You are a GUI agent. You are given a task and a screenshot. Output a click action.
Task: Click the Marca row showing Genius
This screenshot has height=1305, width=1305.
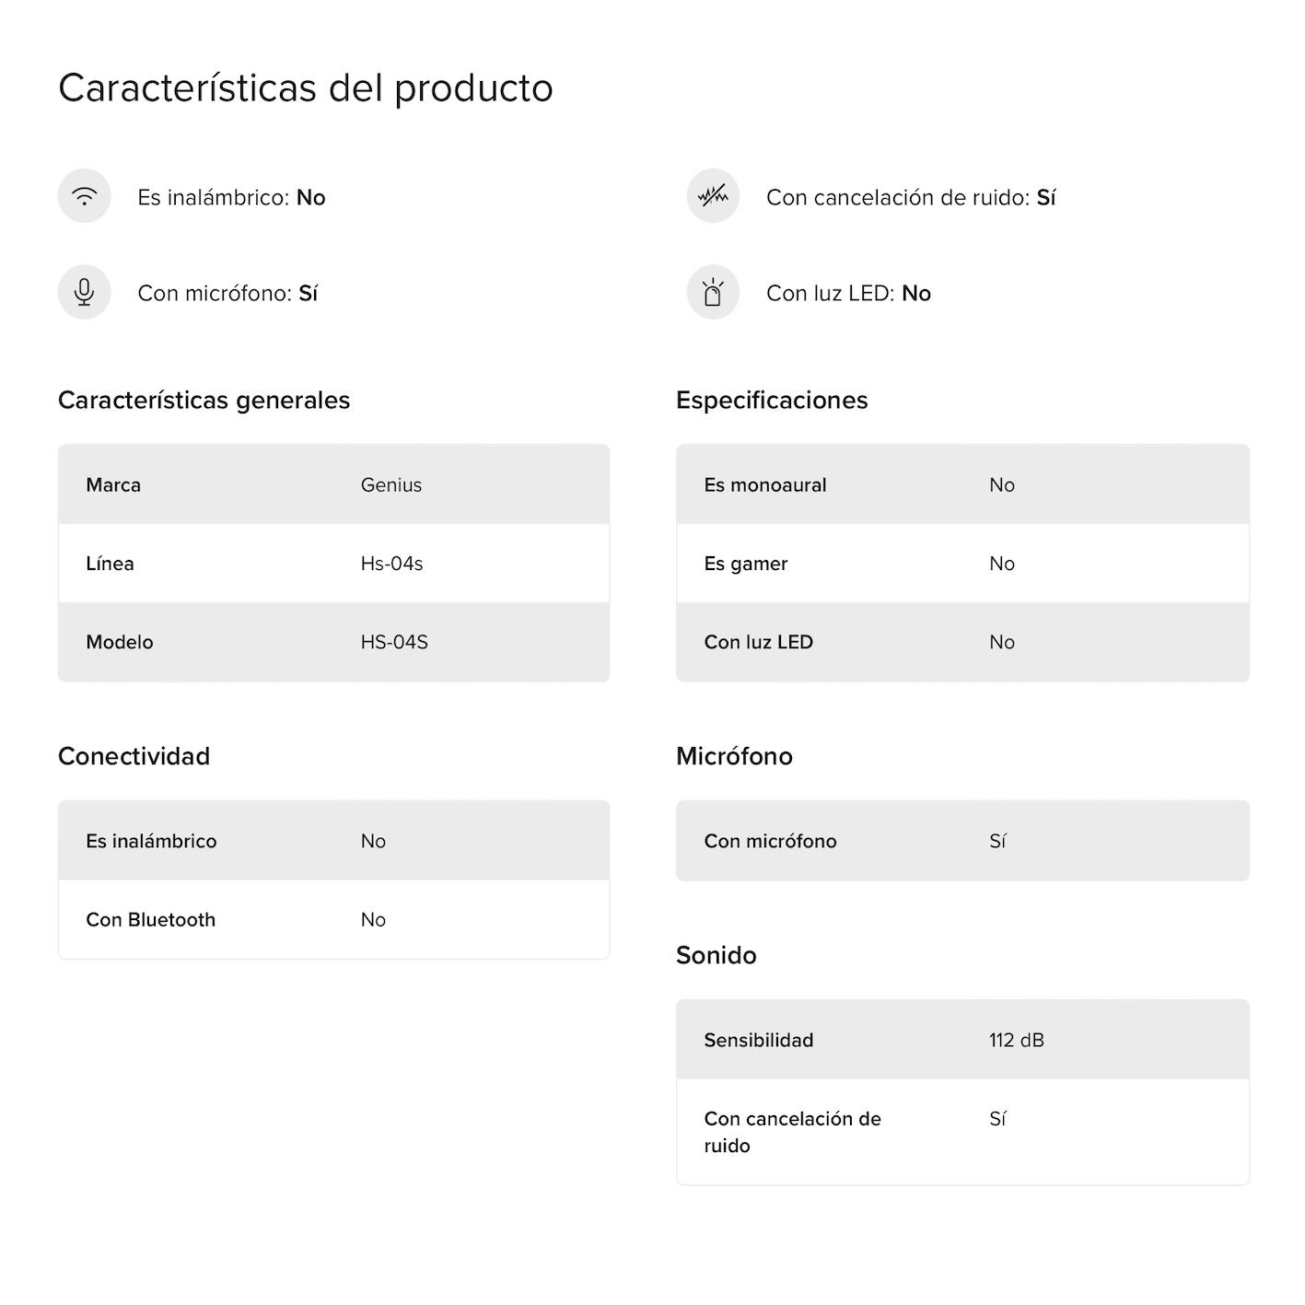coord(333,484)
